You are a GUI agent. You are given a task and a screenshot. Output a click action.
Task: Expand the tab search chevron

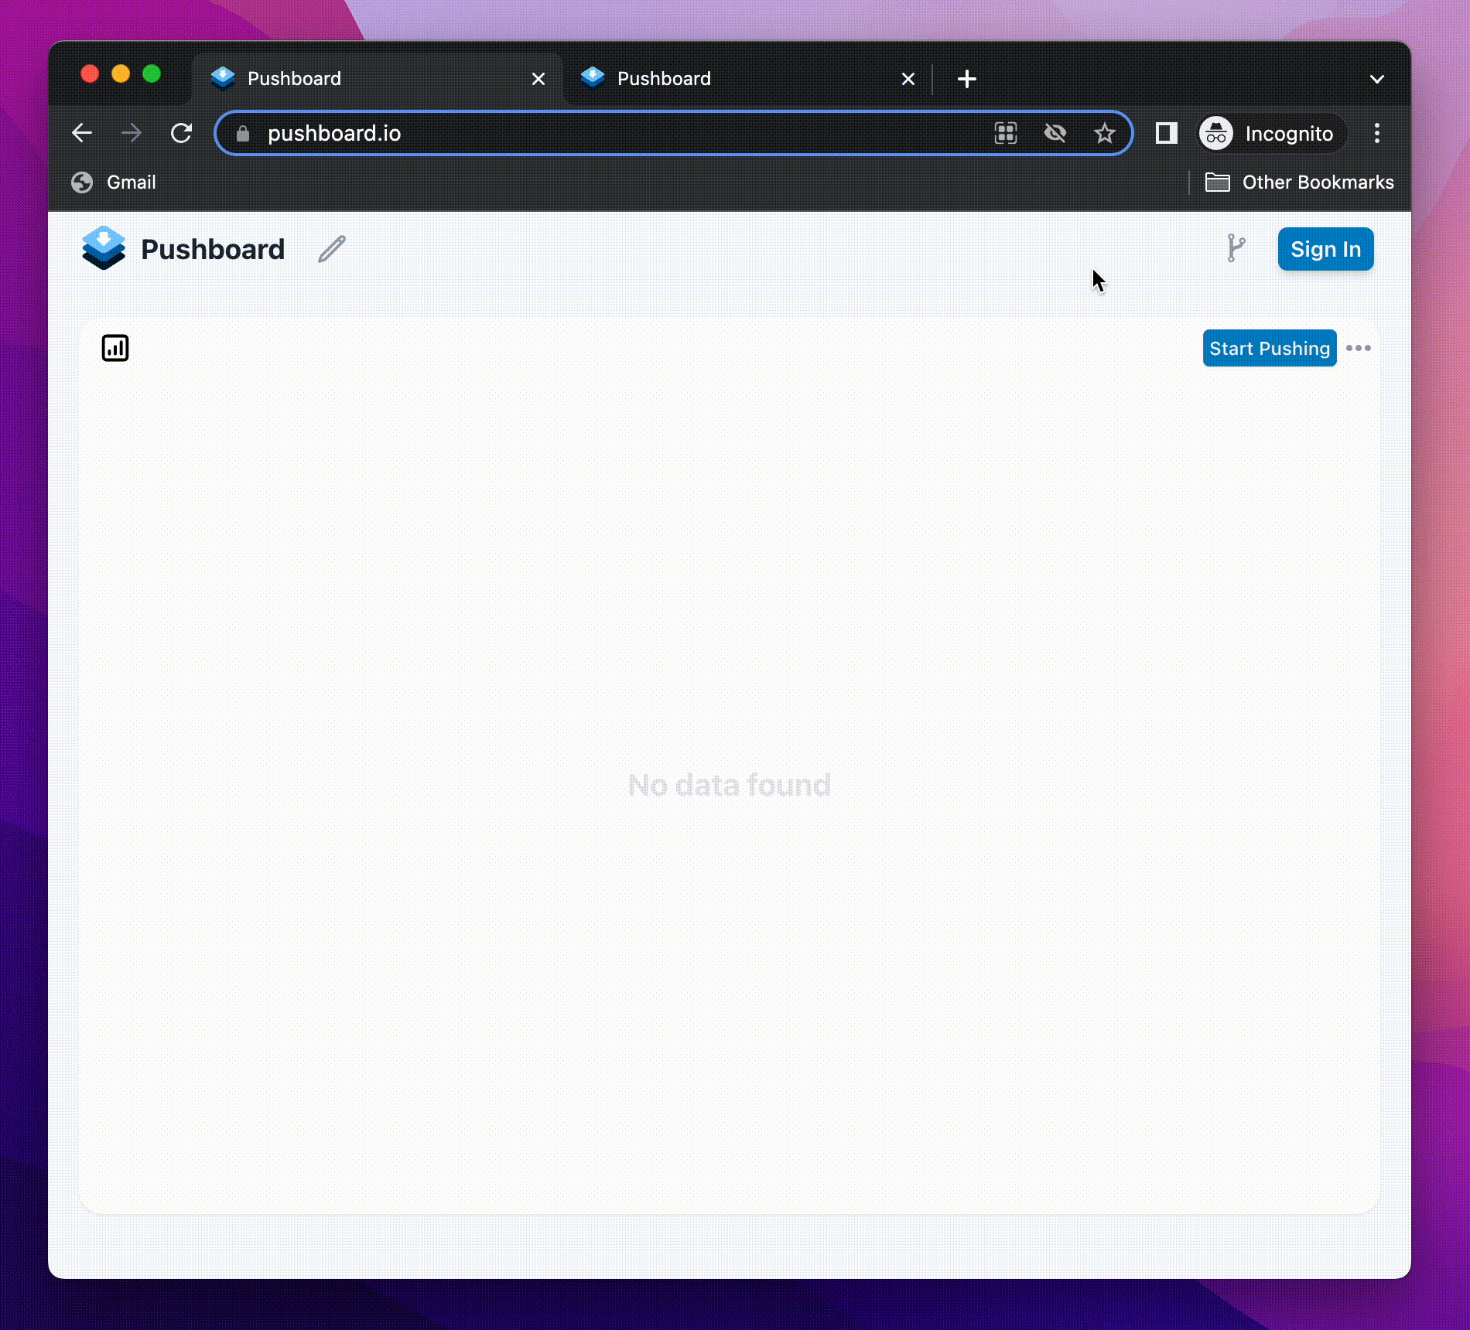tap(1376, 79)
